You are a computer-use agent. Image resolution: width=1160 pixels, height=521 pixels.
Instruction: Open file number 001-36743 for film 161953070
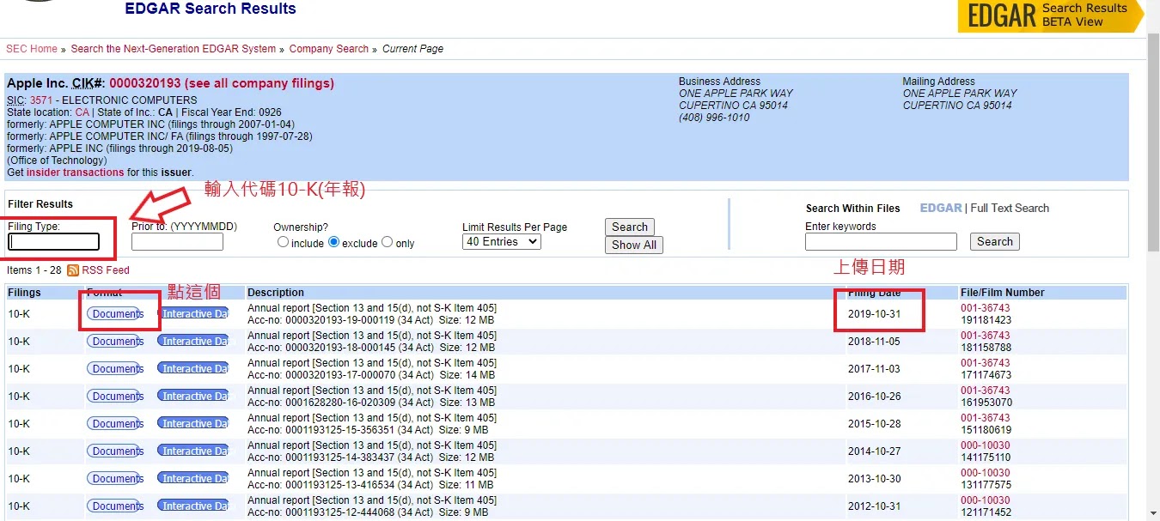985,391
